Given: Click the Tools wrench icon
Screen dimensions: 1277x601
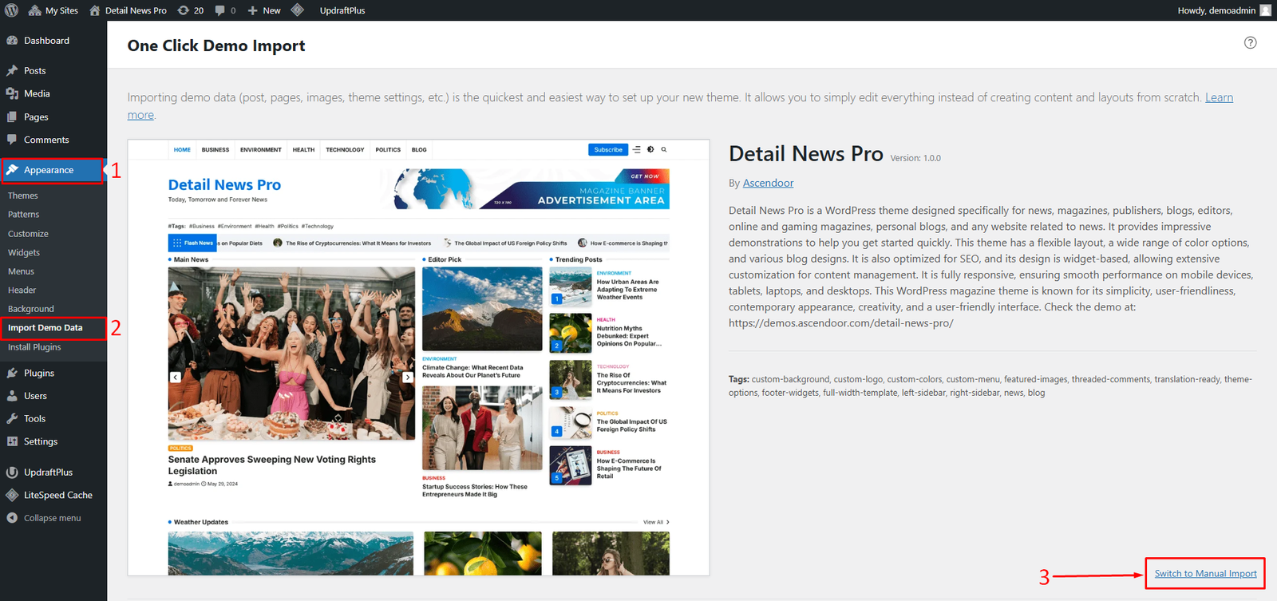Looking at the screenshot, I should pyautogui.click(x=12, y=419).
